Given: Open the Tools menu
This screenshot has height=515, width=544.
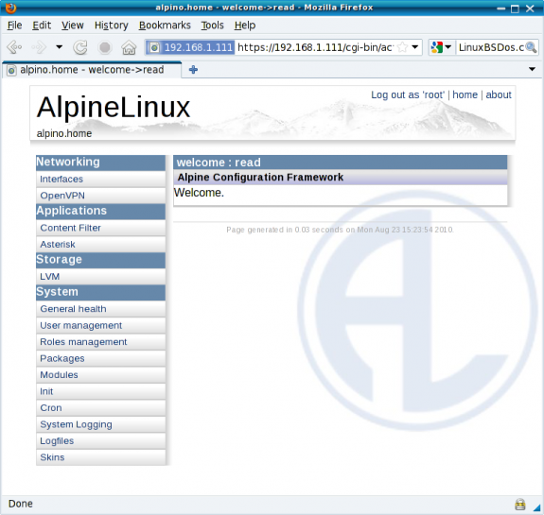Looking at the screenshot, I should tap(212, 26).
